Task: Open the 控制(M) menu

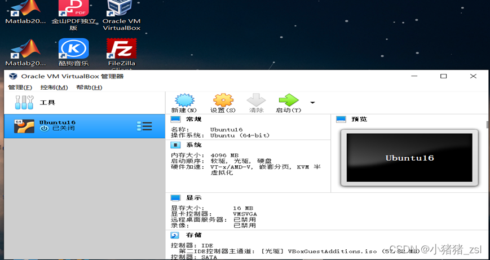Action: point(54,87)
